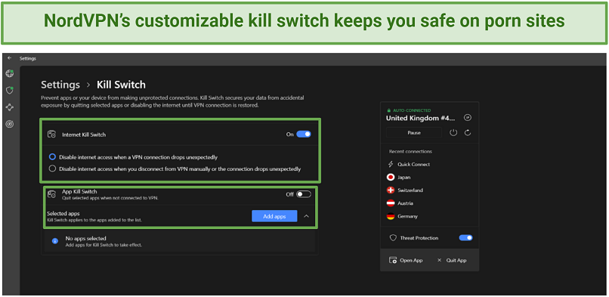The width and height of the screenshot is (609, 297).
Task: Click the Japan flag icon
Action: point(391,177)
